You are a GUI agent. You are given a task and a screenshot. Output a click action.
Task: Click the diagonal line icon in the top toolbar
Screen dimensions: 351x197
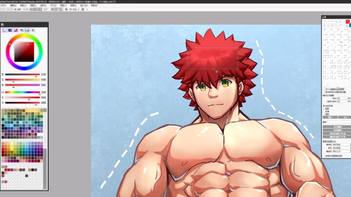click(87, 9)
